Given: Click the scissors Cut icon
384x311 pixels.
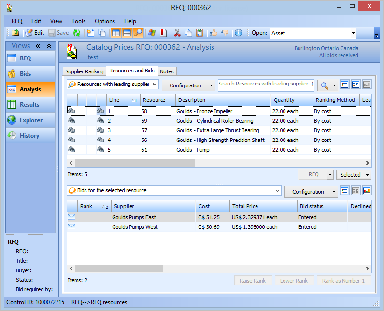Looking at the screenshot, I should (x=177, y=33).
